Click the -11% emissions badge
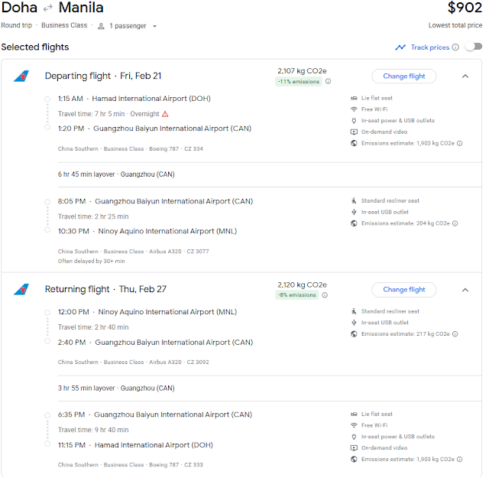Screen dimensions: 489x478 pyautogui.click(x=296, y=82)
